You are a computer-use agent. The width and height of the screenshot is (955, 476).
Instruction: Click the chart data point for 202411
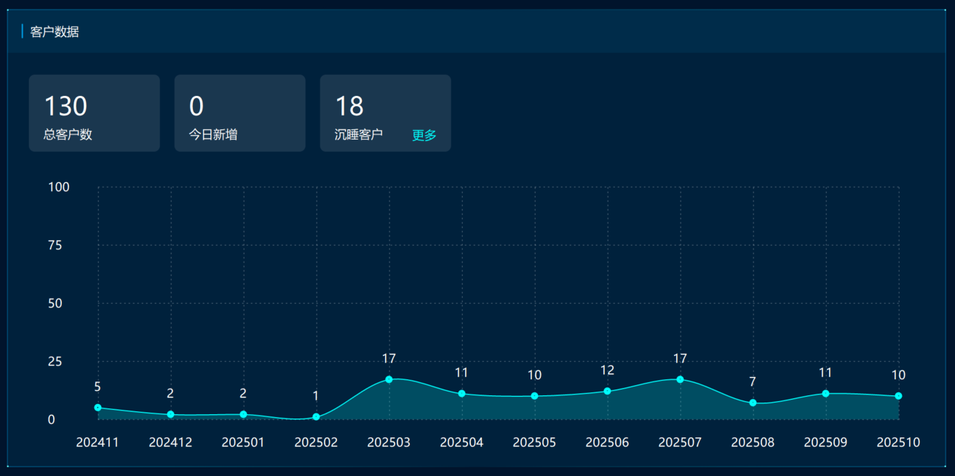click(98, 408)
